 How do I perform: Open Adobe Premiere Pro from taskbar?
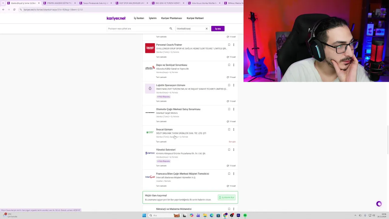(x=238, y=215)
